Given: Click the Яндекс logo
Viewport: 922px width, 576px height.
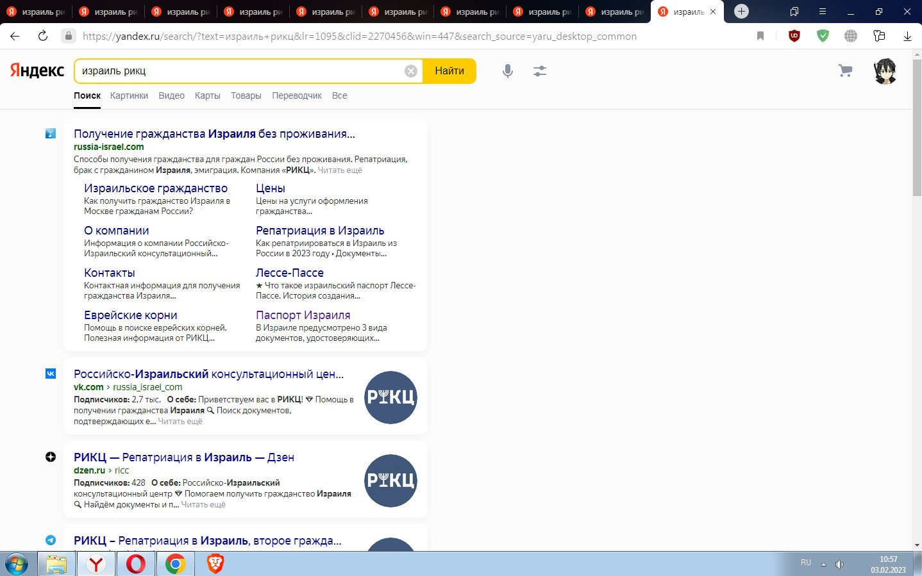Looking at the screenshot, I should coord(37,70).
